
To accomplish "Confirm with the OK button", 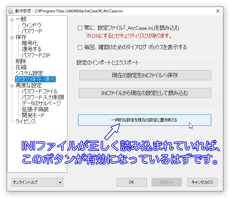I will [x=132, y=182].
